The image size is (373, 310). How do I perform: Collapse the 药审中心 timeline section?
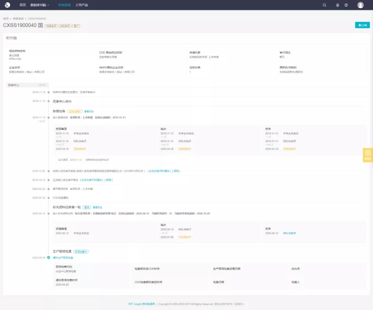pos(27,85)
